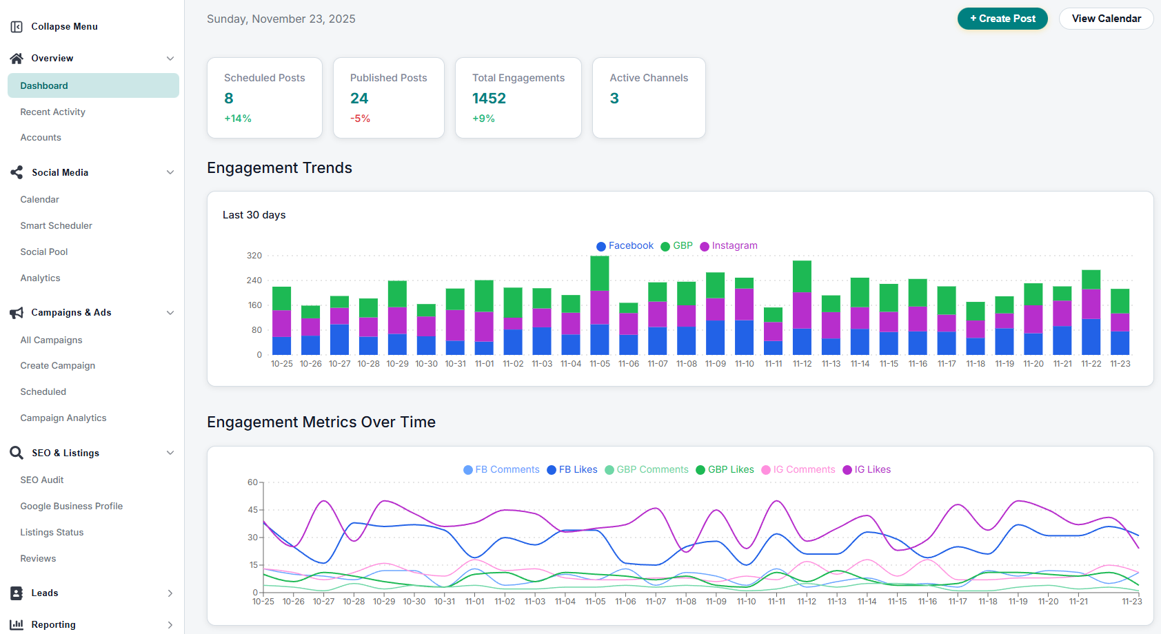Image resolution: width=1161 pixels, height=634 pixels.
Task: Select the Leads contact icon
Action: click(16, 593)
